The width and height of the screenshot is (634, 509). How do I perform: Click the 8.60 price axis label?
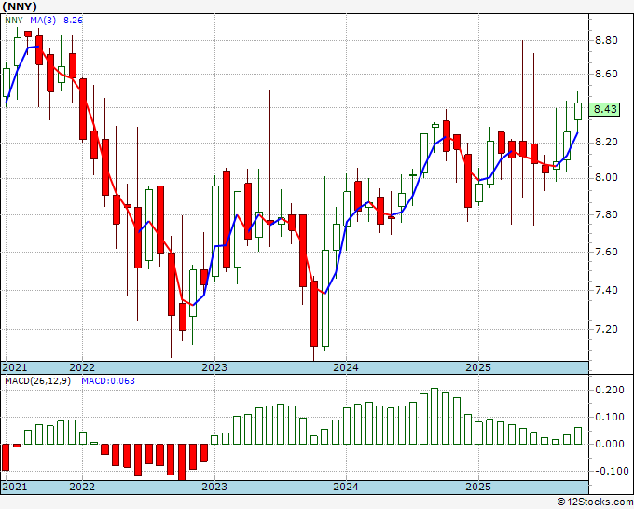(x=606, y=74)
